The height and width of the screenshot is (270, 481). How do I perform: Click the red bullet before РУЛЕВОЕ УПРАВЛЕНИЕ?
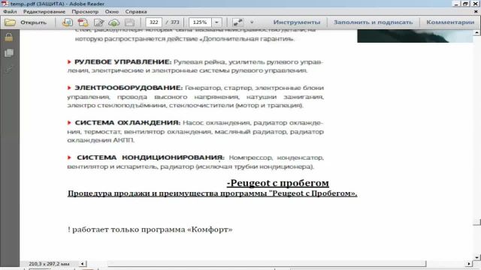[x=69, y=61]
